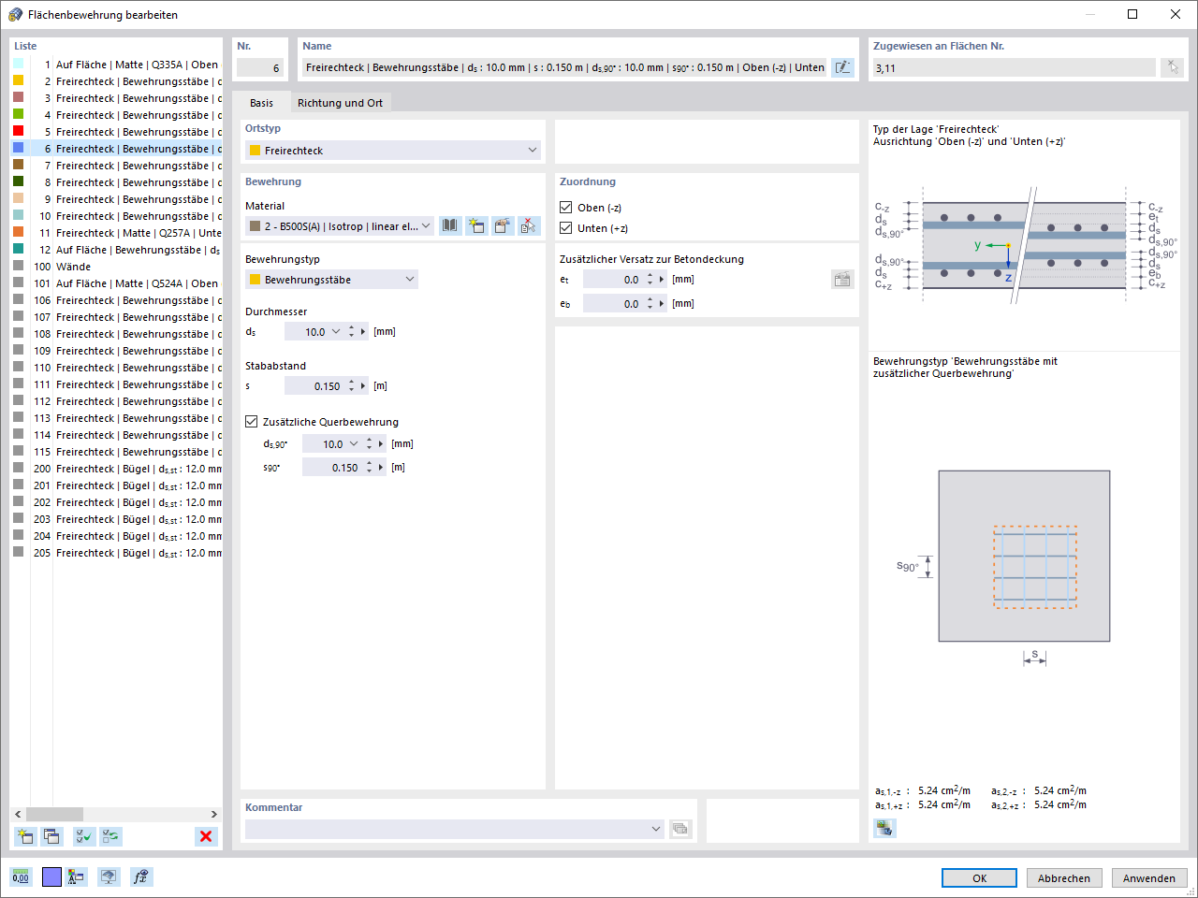Click the spinner arrows of the s90° field

(x=369, y=467)
